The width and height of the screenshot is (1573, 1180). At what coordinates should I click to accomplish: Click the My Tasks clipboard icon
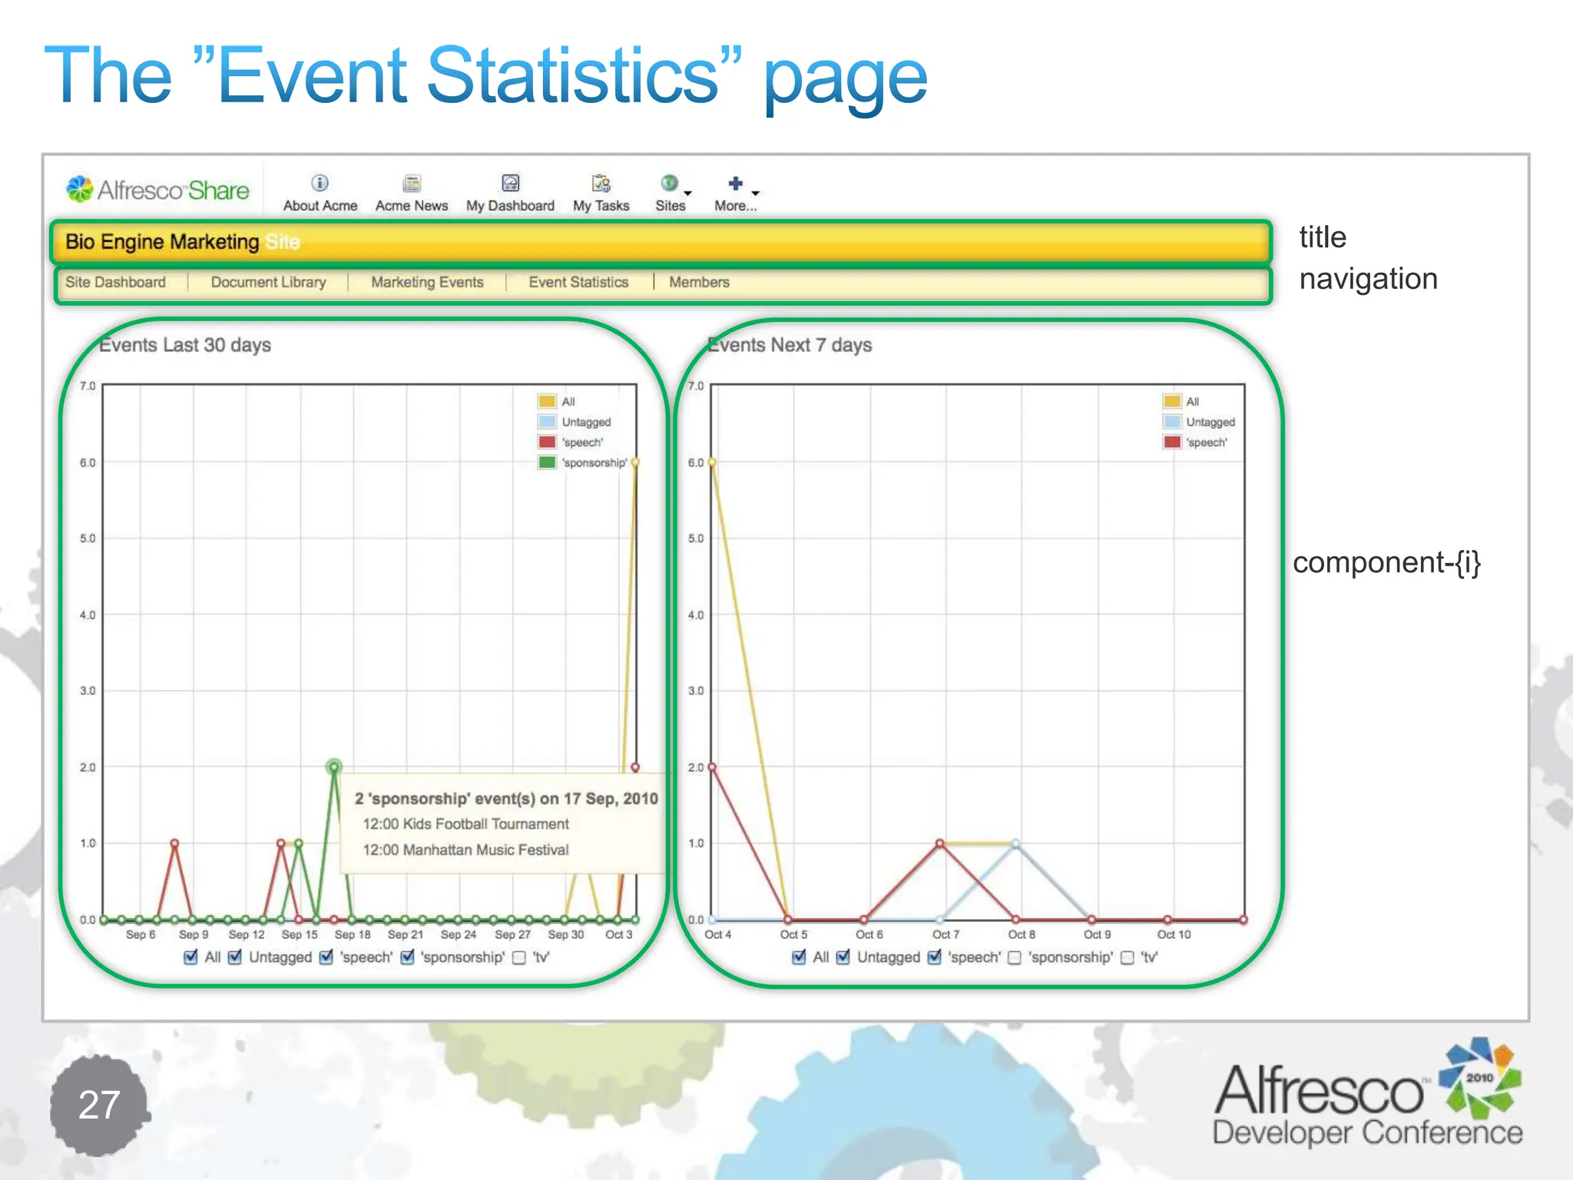(601, 183)
